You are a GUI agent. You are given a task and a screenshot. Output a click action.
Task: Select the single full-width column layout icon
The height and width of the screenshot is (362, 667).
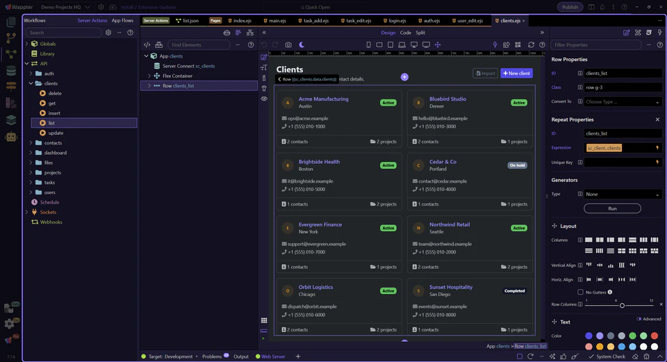[x=588, y=240]
